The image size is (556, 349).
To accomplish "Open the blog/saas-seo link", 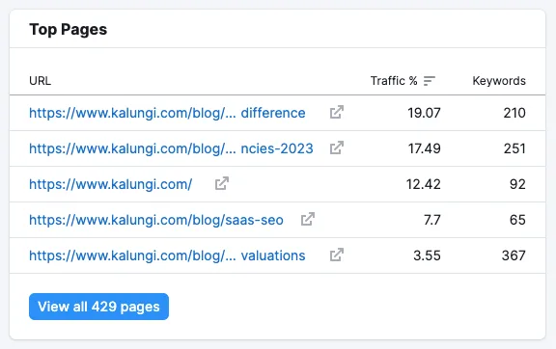I will [x=156, y=220].
